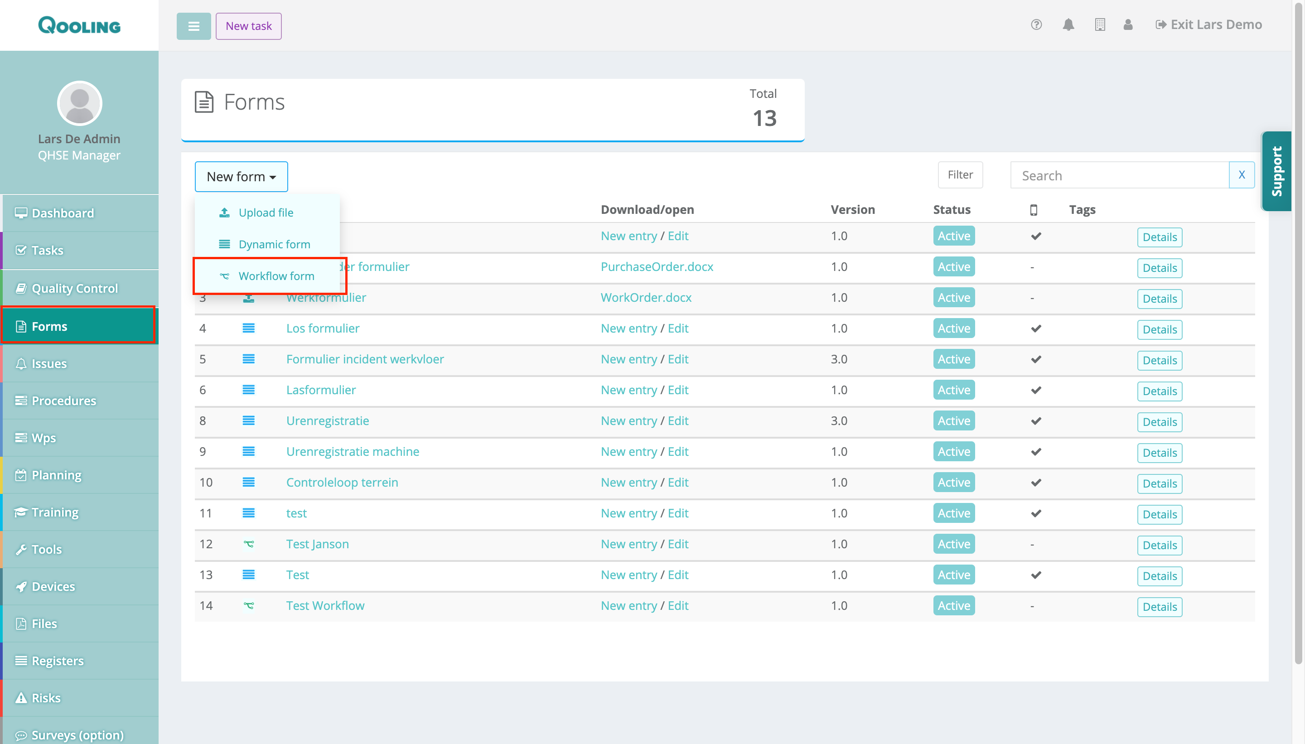Viewport: 1305px width, 744px height.
Task: Expand the New form dropdown
Action: [241, 177]
